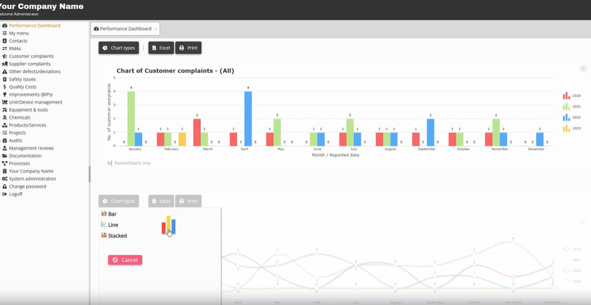
Task: Click the Logoff exit icon
Action: coord(5,194)
